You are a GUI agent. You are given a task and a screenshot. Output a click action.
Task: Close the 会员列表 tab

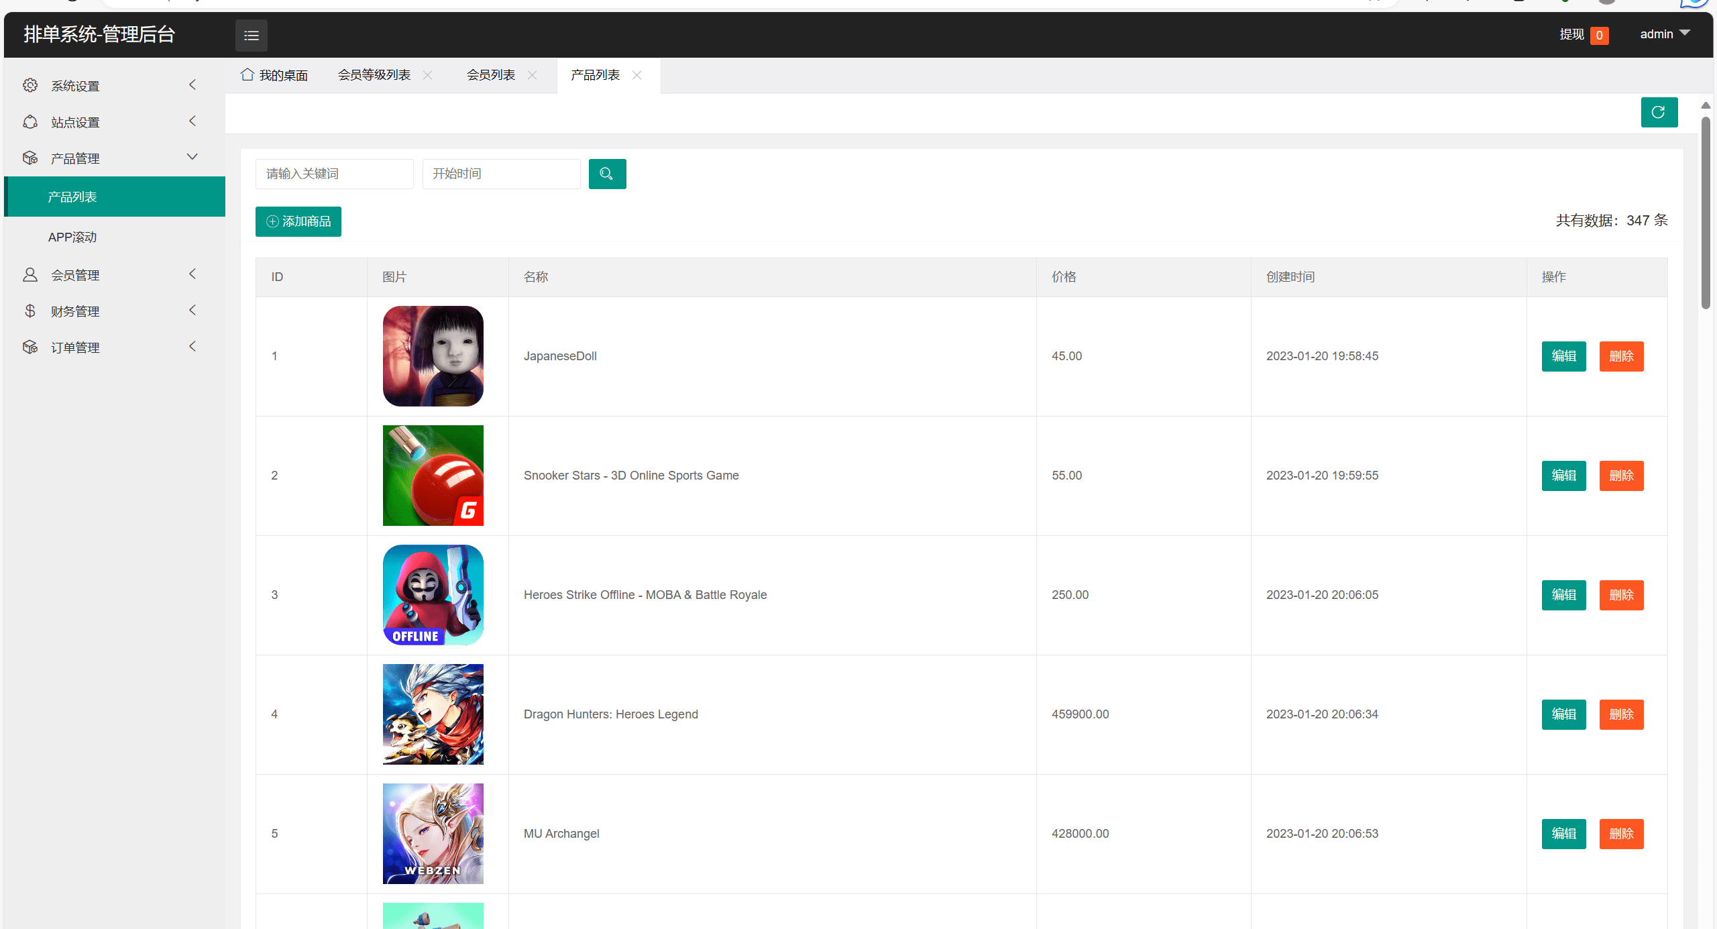click(533, 75)
